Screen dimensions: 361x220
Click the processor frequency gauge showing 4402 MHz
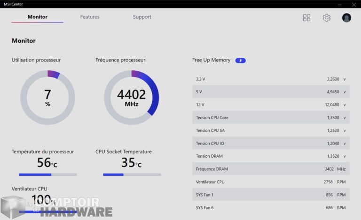pos(132,98)
